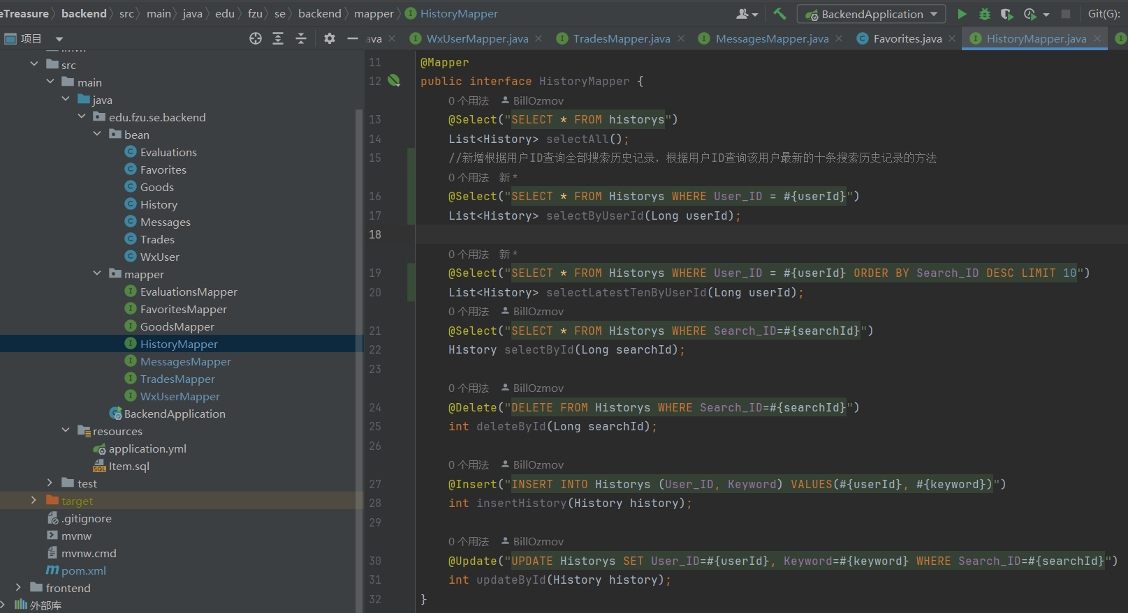Viewport: 1128px width, 613px height.
Task: Build project with the hammer icon
Action: coord(779,13)
